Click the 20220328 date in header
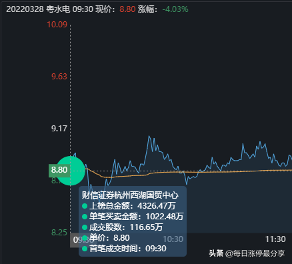 coord(25,9)
